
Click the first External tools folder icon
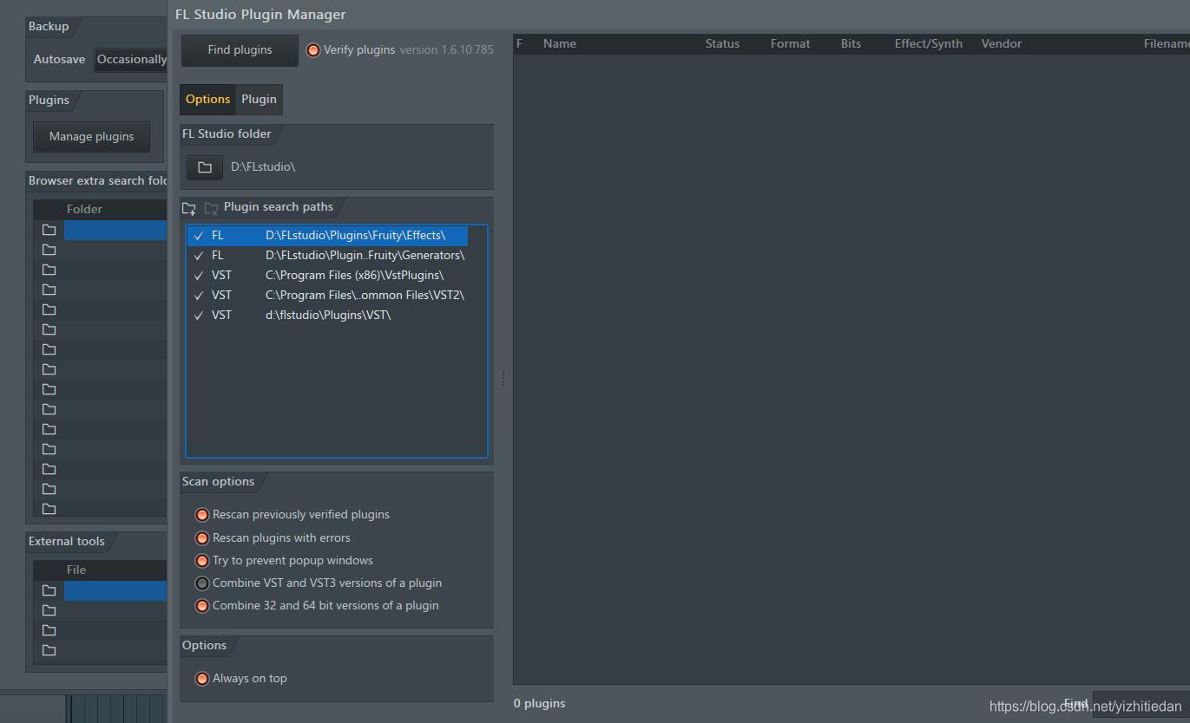tap(49, 590)
